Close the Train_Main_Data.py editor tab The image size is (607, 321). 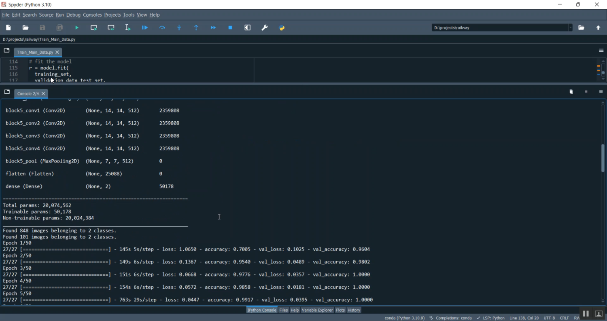[57, 52]
